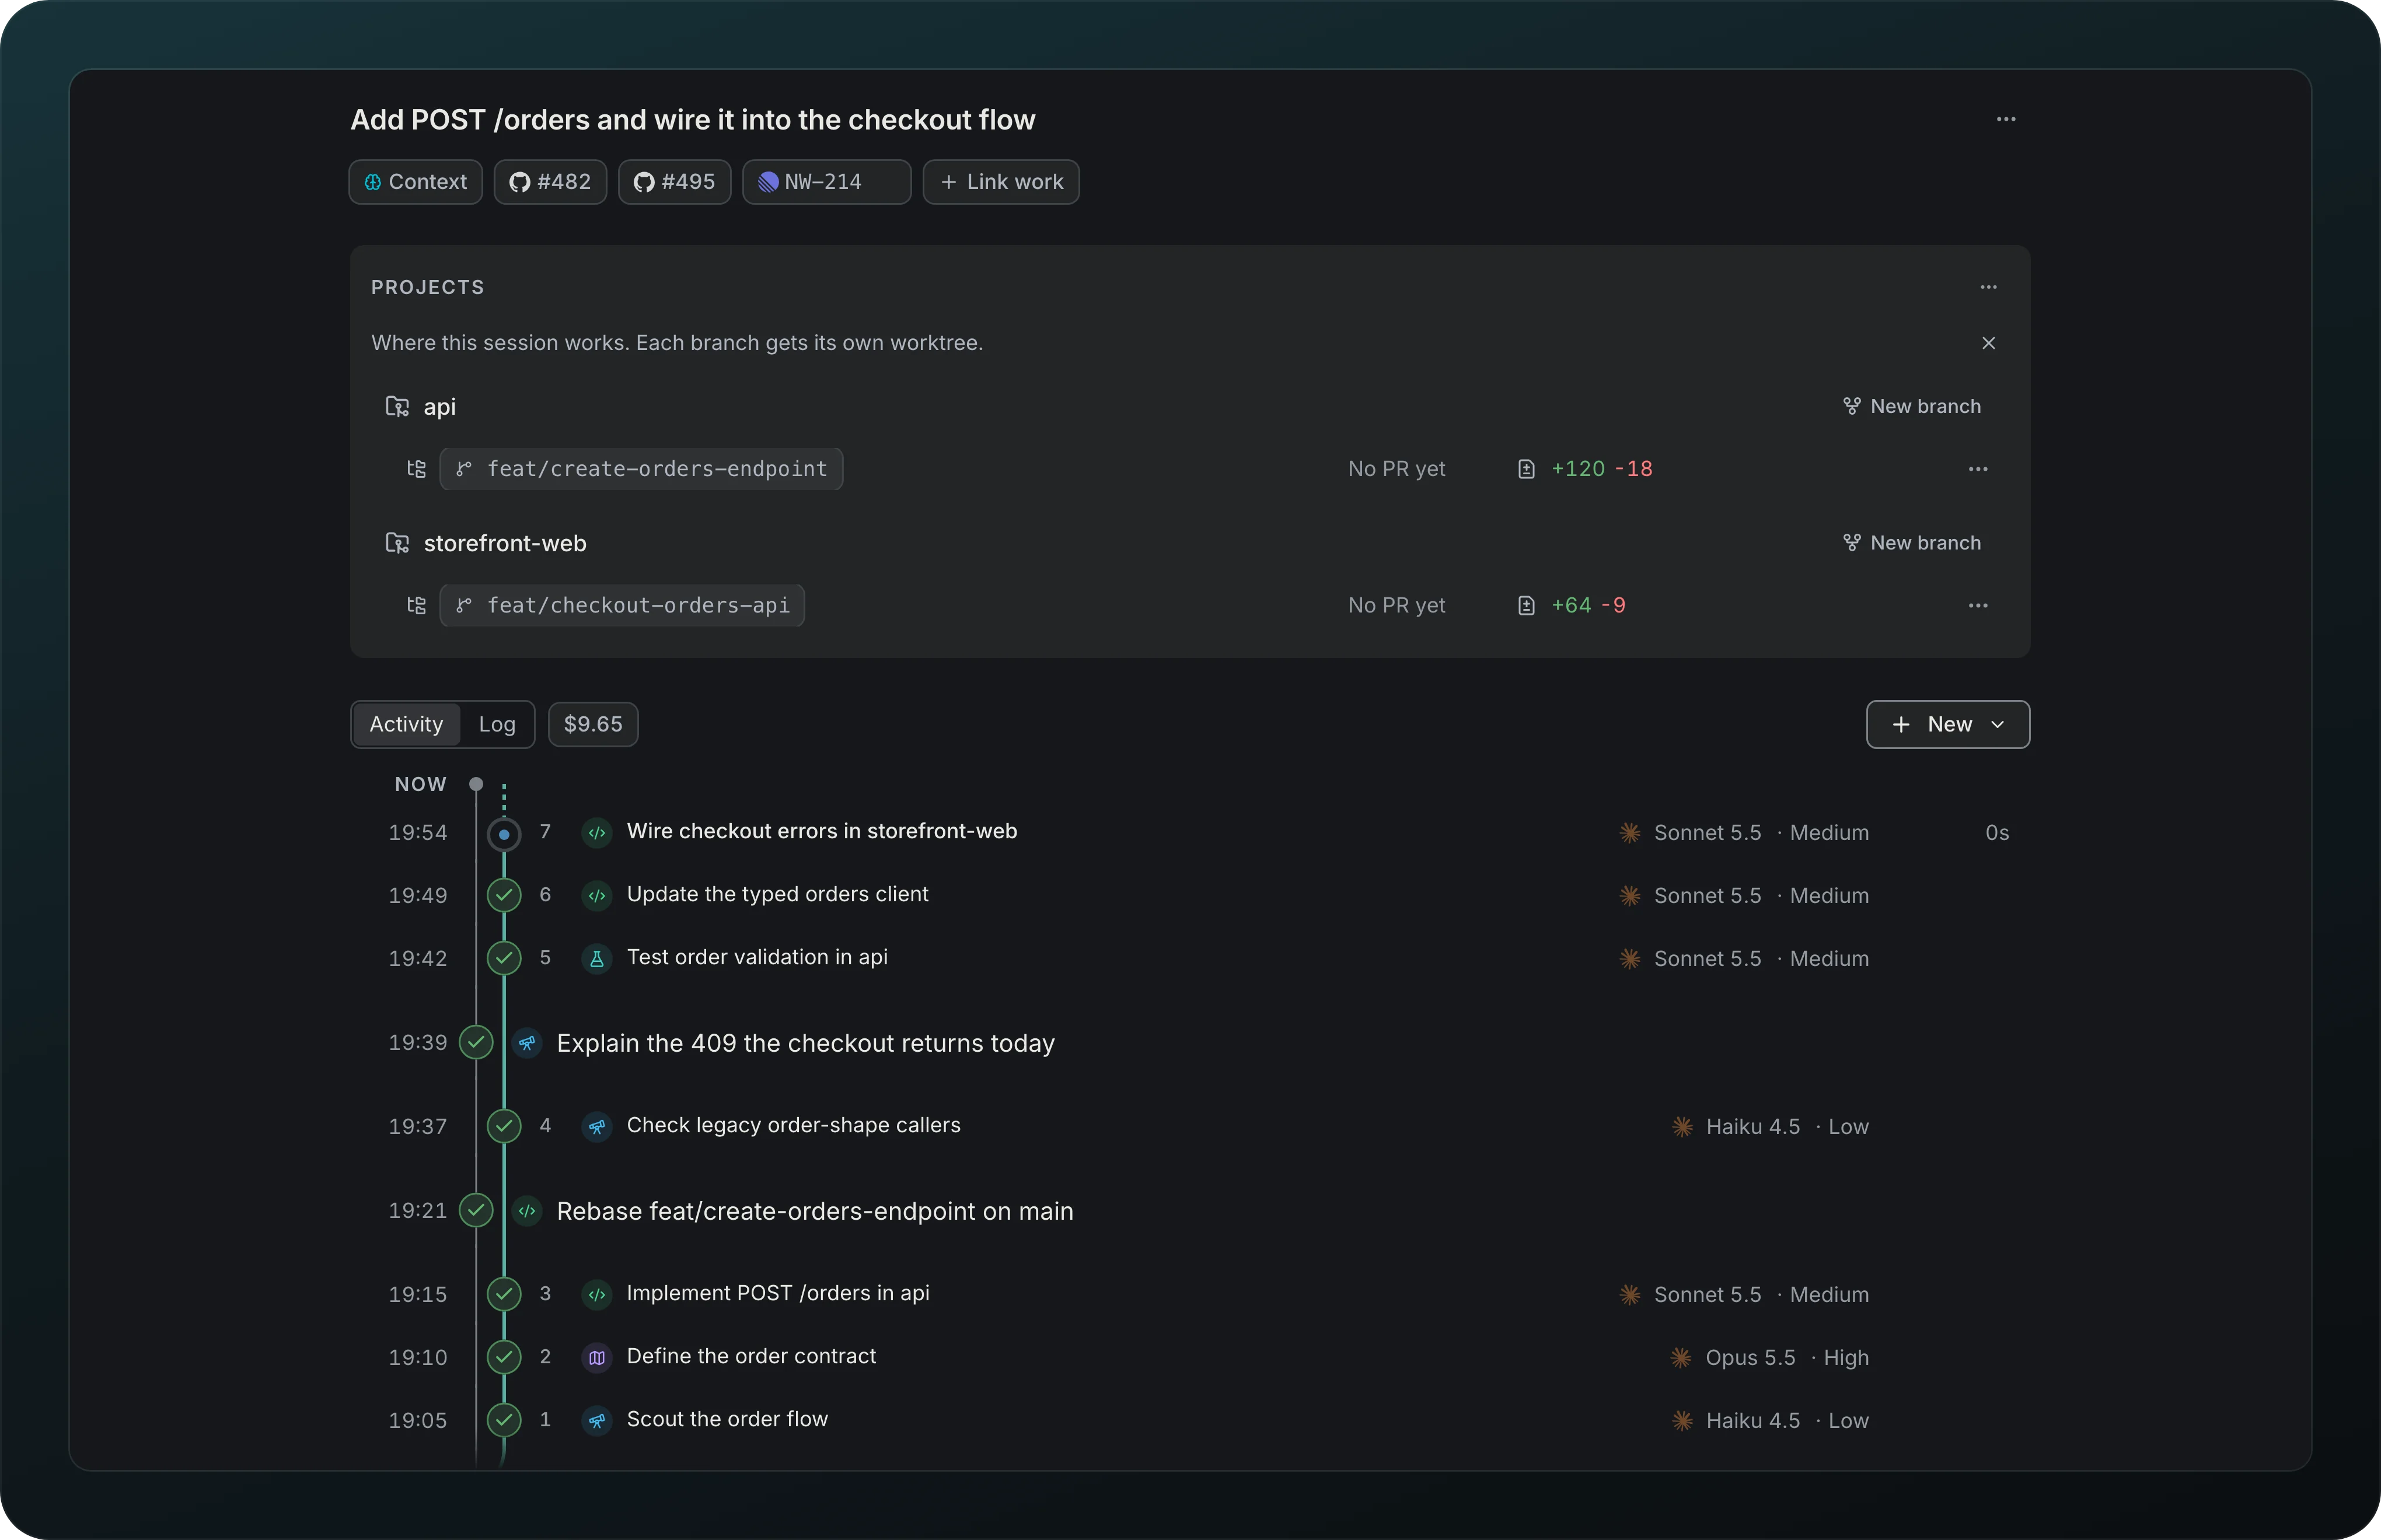Open options for feat/create-orders-endpoint branch

(1978, 469)
